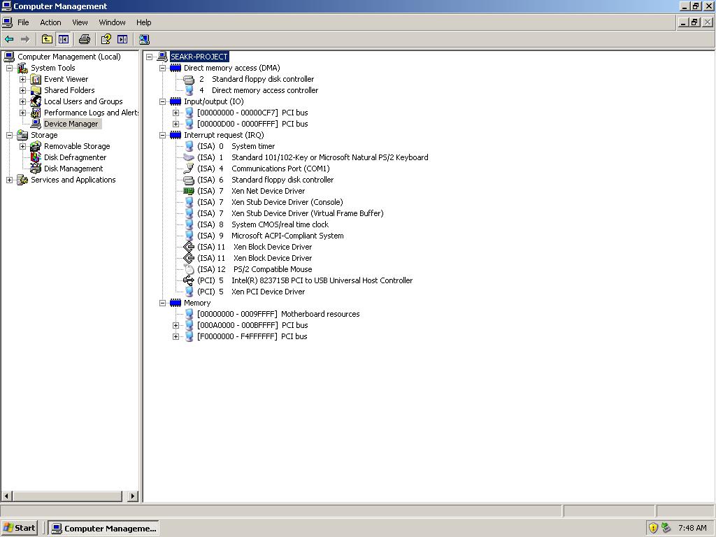716x537 pixels.
Task: Click the Intel 82371SB USB Host Controller item
Action: click(322, 280)
